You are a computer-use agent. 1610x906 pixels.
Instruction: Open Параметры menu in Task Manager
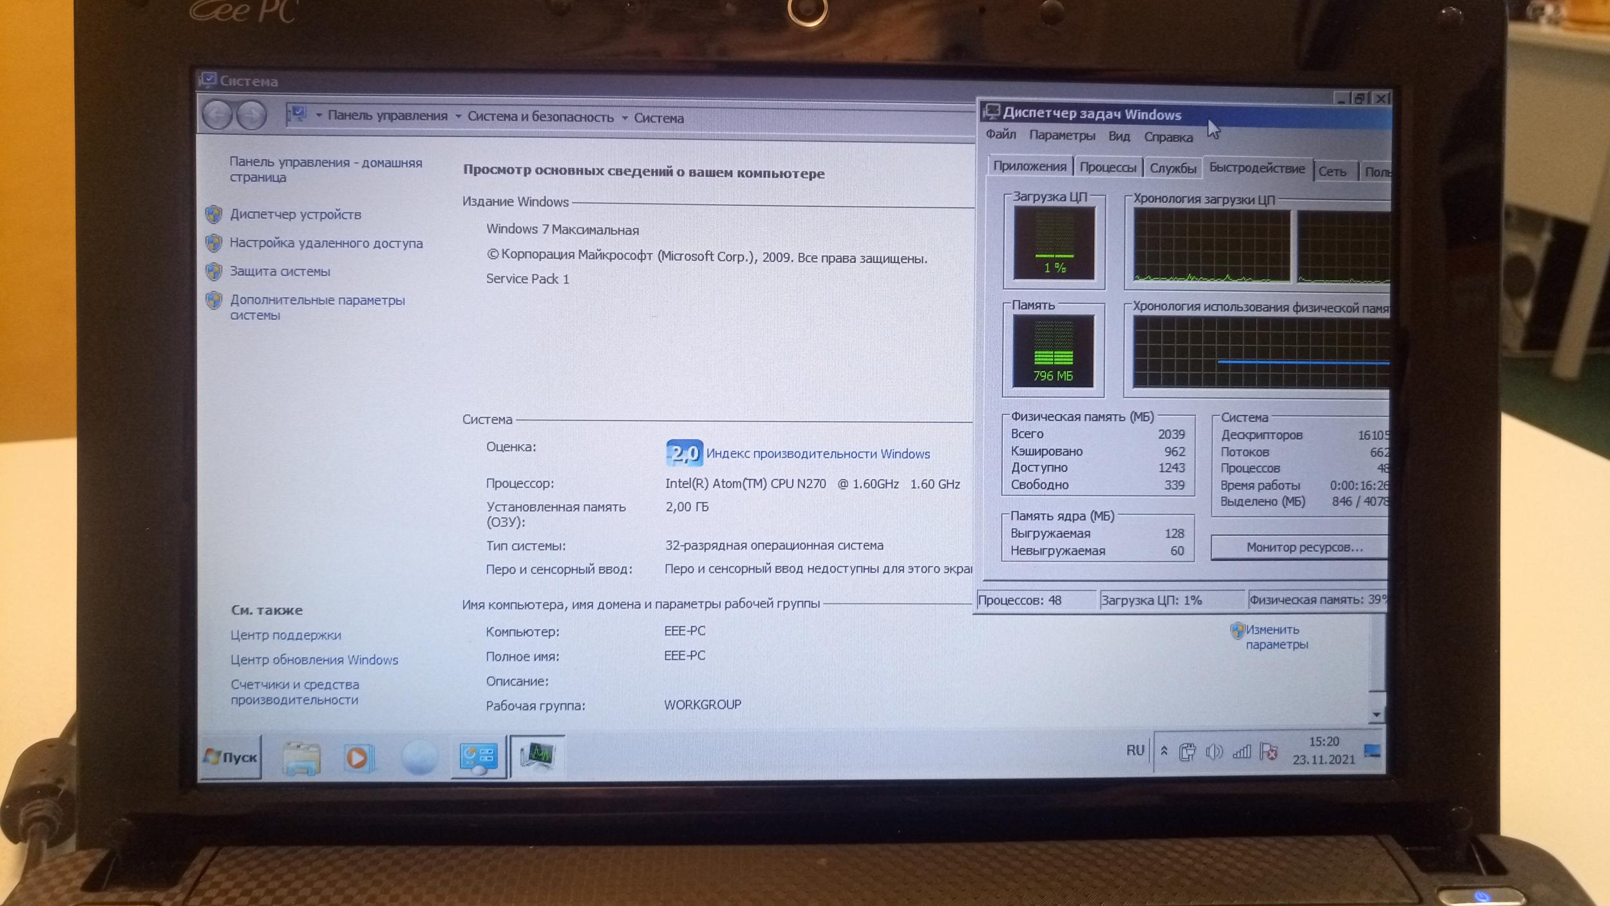(1062, 135)
